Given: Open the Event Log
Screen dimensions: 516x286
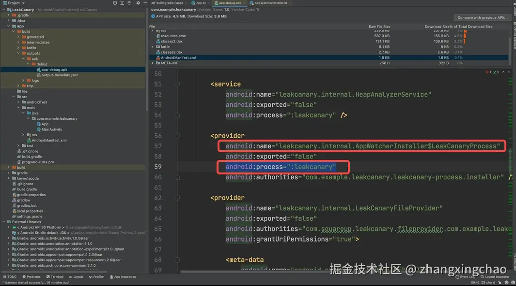Looking at the screenshot, I should (x=465, y=277).
